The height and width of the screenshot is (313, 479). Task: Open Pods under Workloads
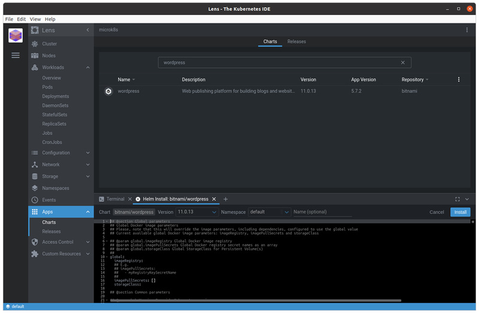pos(47,87)
